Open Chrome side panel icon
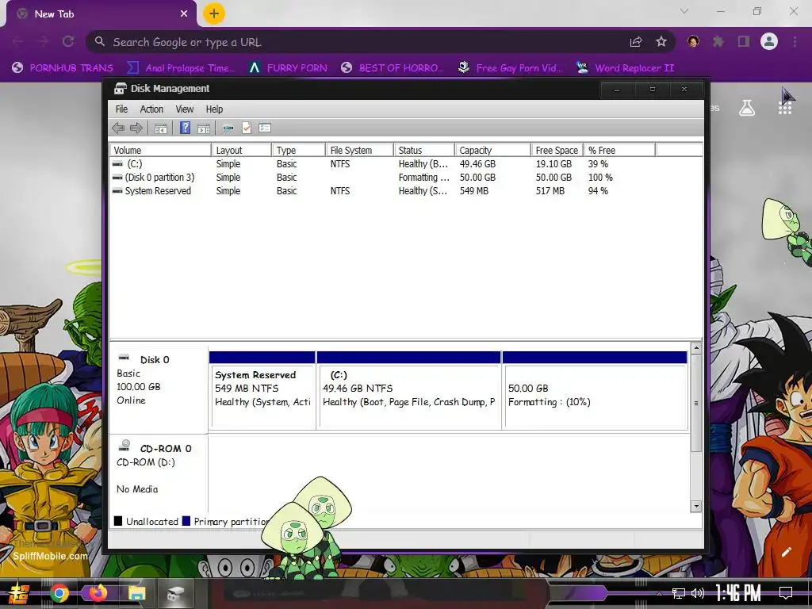 744,41
